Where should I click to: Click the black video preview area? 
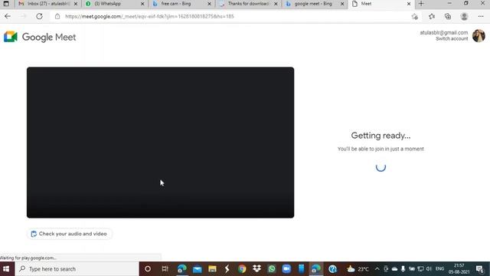coord(160,143)
